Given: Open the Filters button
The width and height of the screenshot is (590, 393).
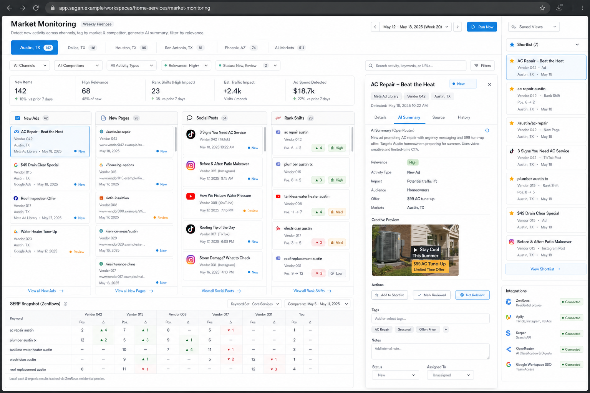Looking at the screenshot, I should (x=482, y=66).
